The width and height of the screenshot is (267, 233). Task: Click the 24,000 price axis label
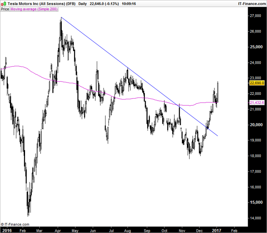[x=255, y=63]
